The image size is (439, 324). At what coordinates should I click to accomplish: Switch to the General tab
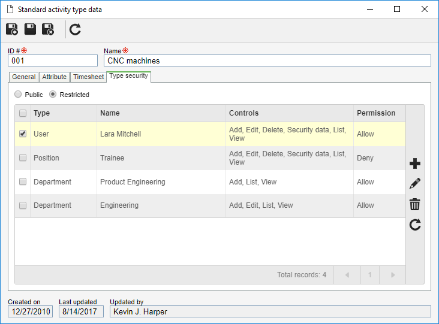point(24,77)
